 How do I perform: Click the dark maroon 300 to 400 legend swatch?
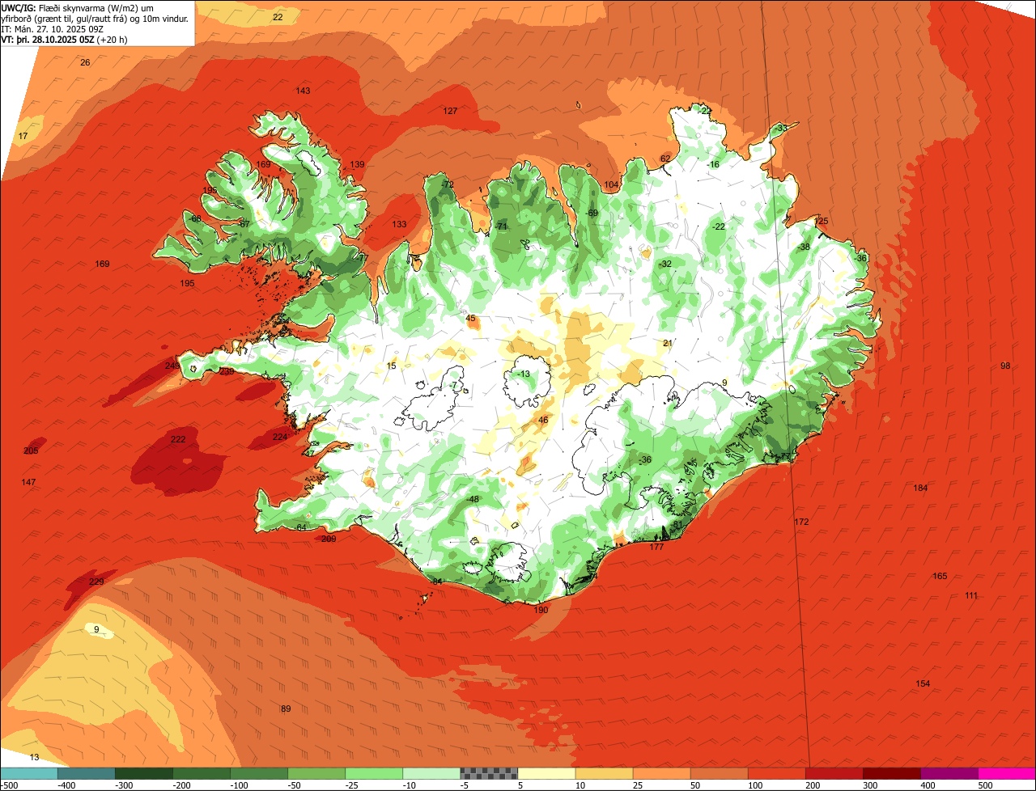[891, 773]
